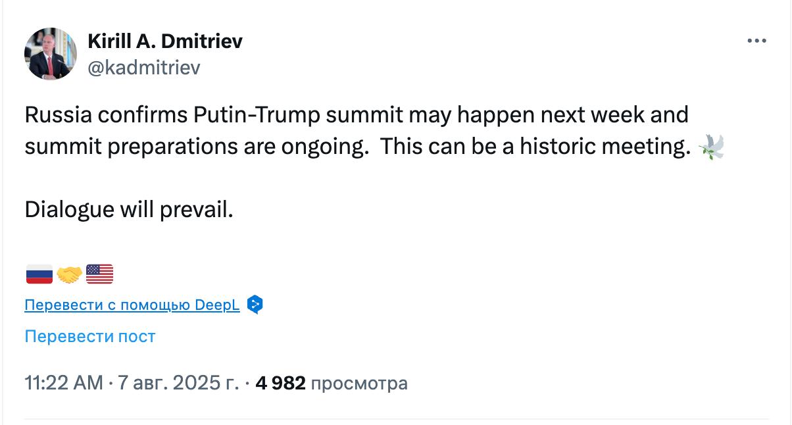Image resolution: width=792 pixels, height=425 pixels.
Task: Open Kirill A. Dmitriev's profile picture
Action: point(51,54)
